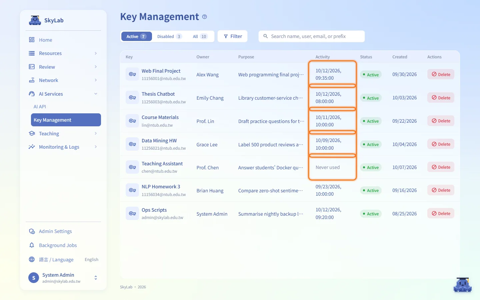
Task: Expand the Network sidebar section chevron
Action: [96, 80]
